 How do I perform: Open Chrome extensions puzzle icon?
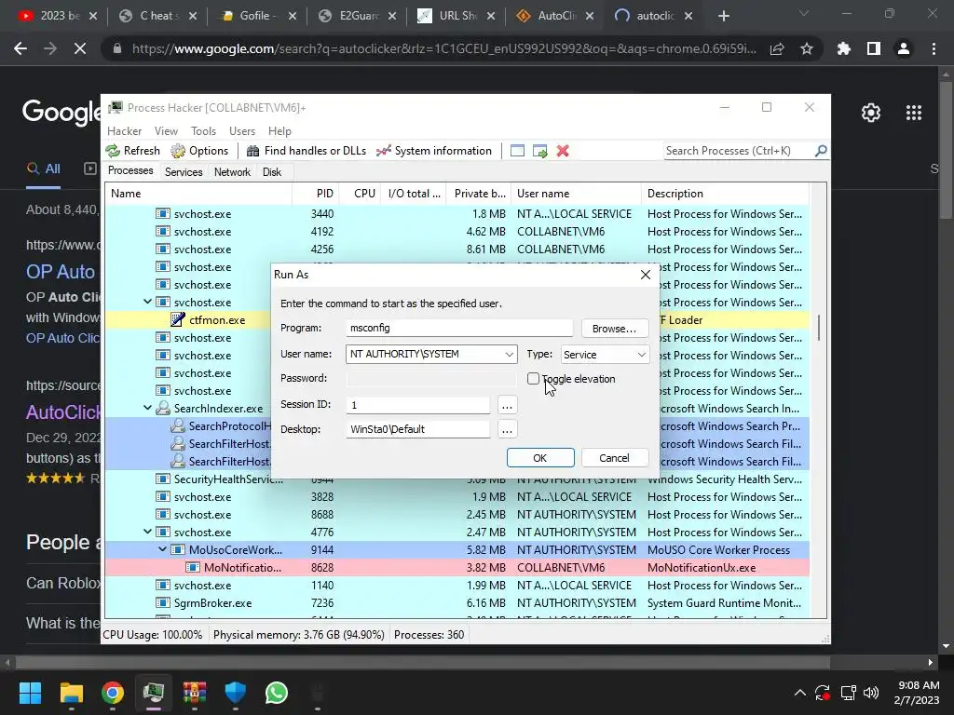tap(844, 48)
